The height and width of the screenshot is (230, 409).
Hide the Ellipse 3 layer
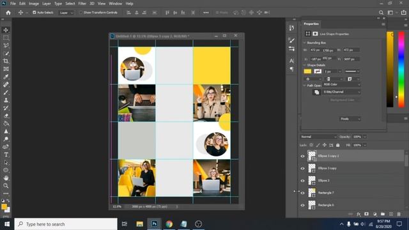tap(302, 181)
